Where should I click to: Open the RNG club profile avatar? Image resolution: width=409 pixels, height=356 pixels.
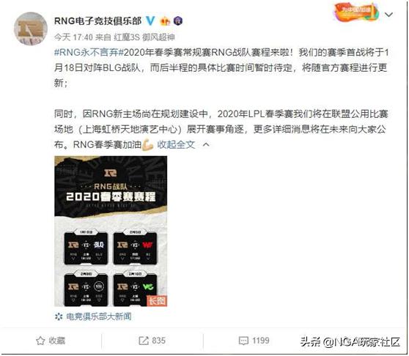point(31,29)
